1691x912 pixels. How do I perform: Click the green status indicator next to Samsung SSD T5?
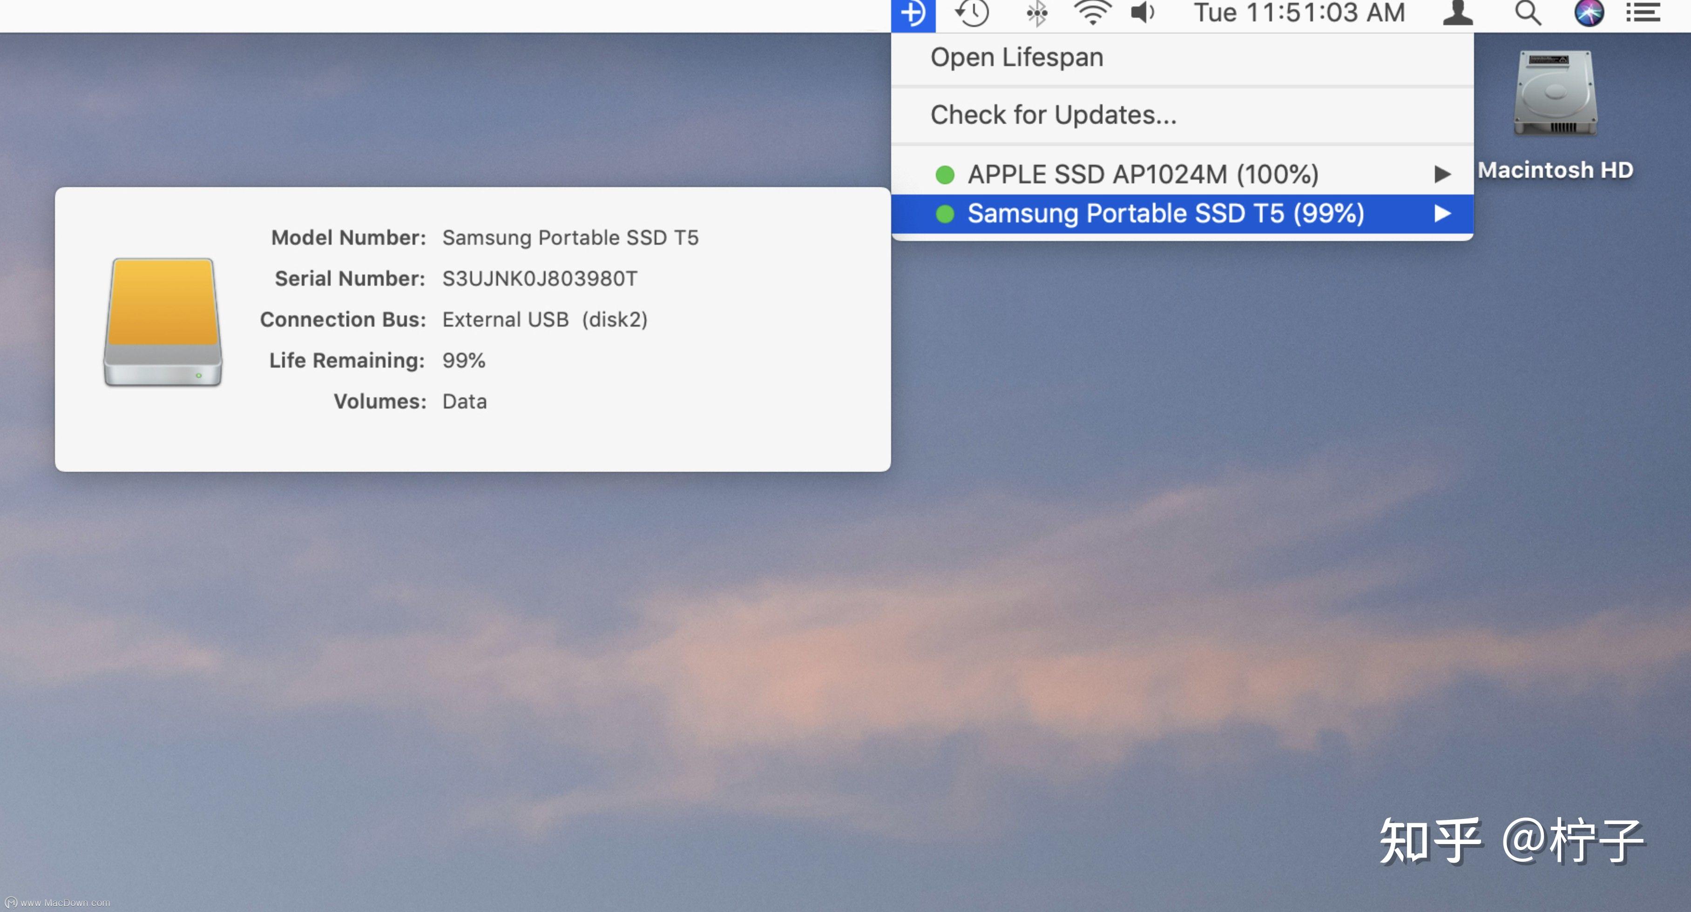pyautogui.click(x=945, y=213)
